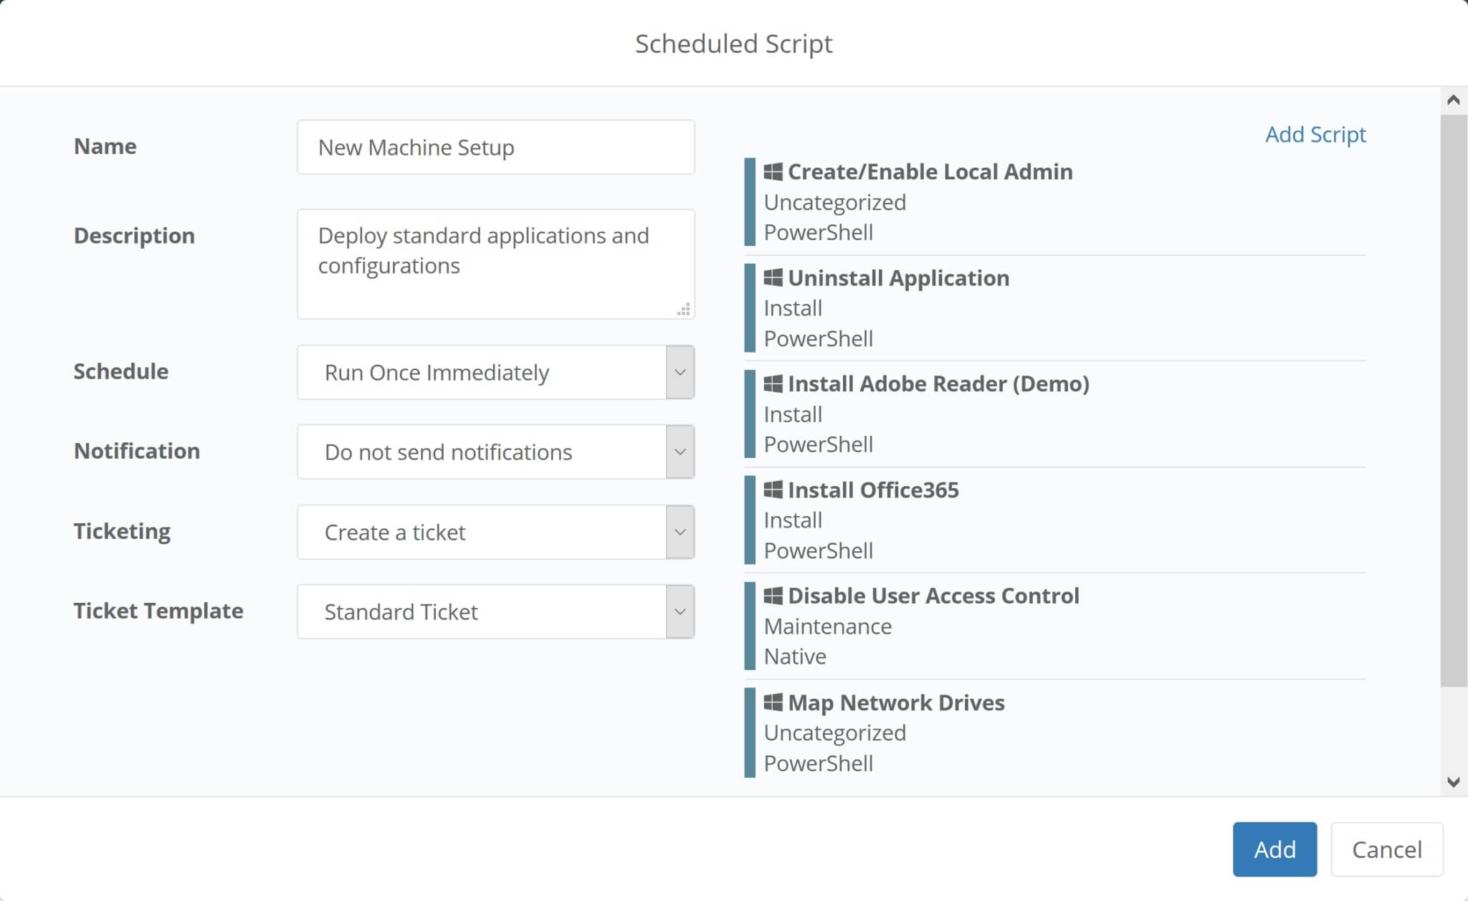The width and height of the screenshot is (1468, 901).
Task: Click Windows icon beside Map Network Drives
Action: point(773,702)
